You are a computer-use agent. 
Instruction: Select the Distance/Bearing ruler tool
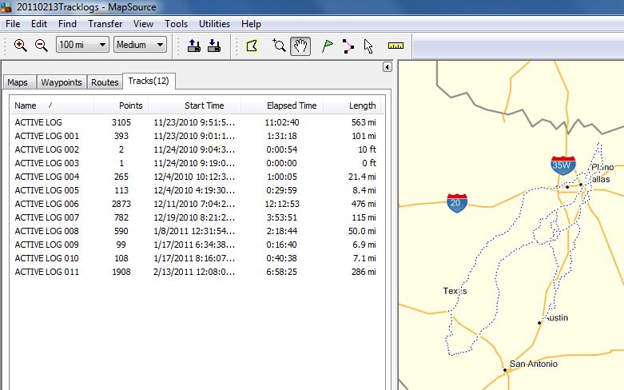[x=395, y=46]
